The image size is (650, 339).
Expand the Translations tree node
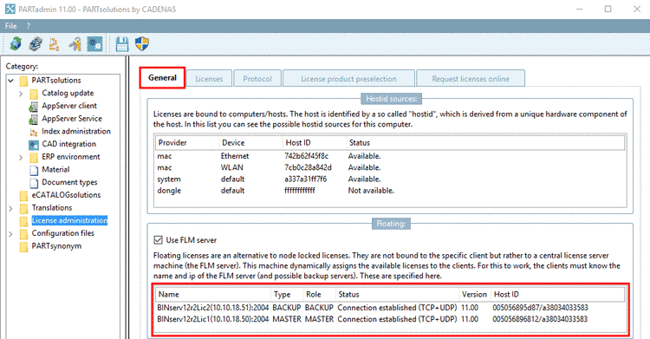point(10,208)
